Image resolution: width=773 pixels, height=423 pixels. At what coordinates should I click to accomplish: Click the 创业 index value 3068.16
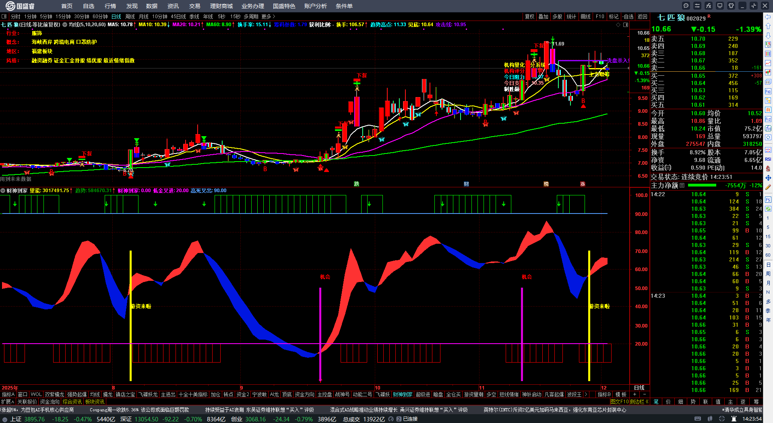(255, 419)
